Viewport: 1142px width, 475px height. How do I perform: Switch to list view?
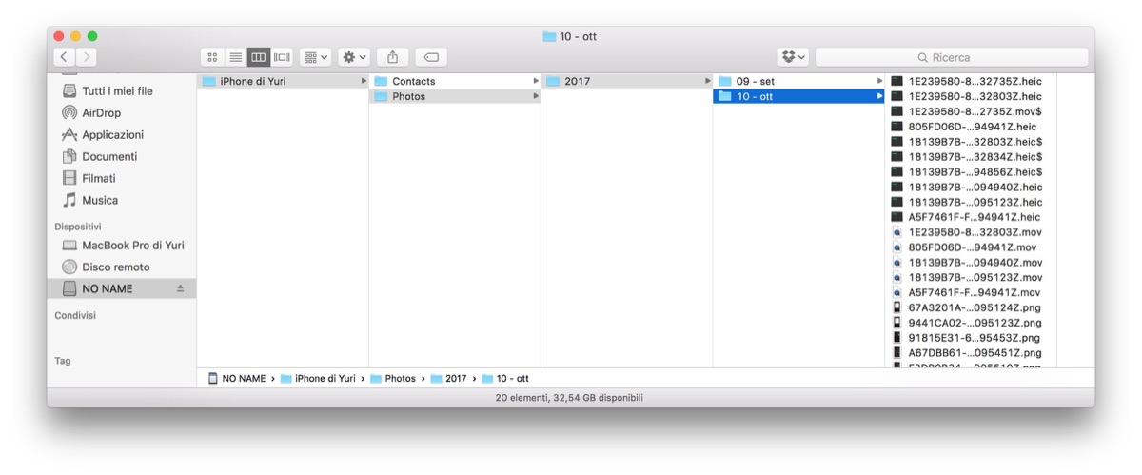coord(235,57)
